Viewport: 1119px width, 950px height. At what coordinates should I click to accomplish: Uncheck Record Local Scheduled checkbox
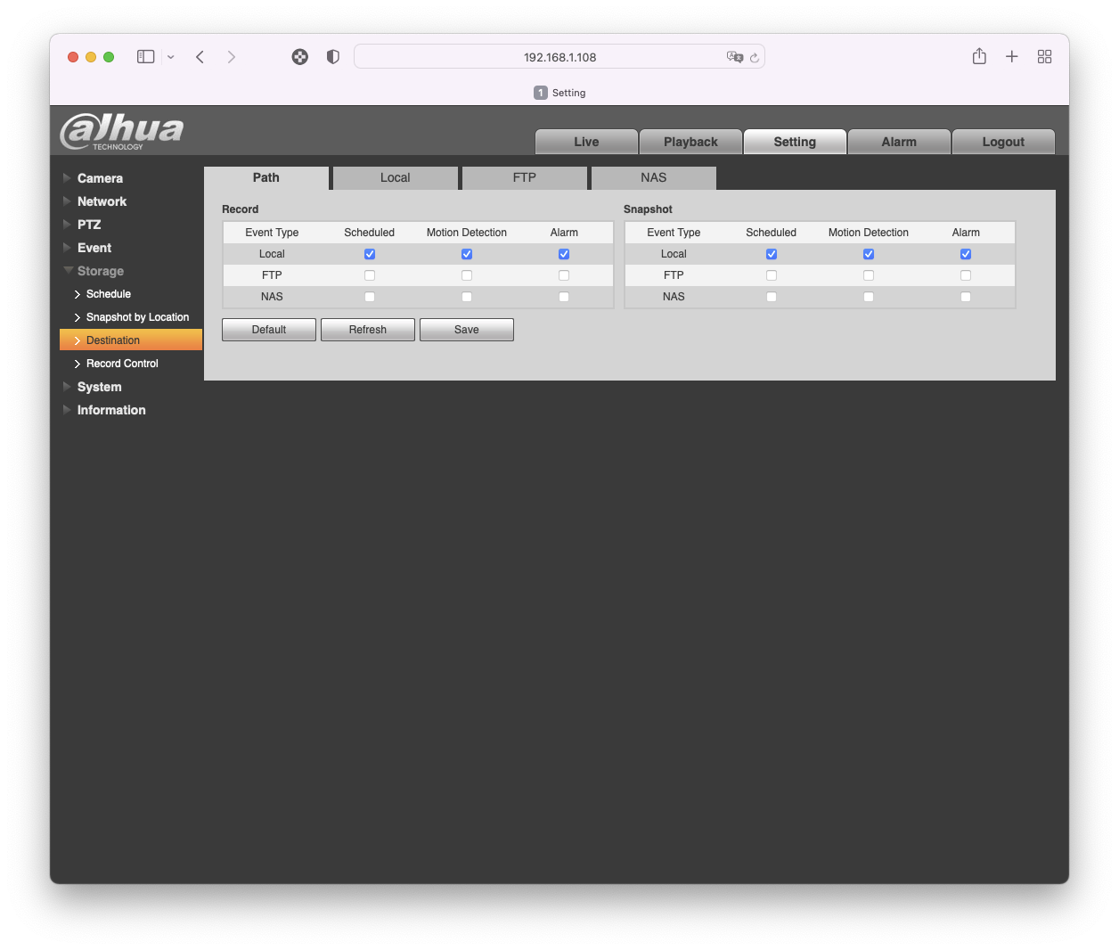coord(370,254)
